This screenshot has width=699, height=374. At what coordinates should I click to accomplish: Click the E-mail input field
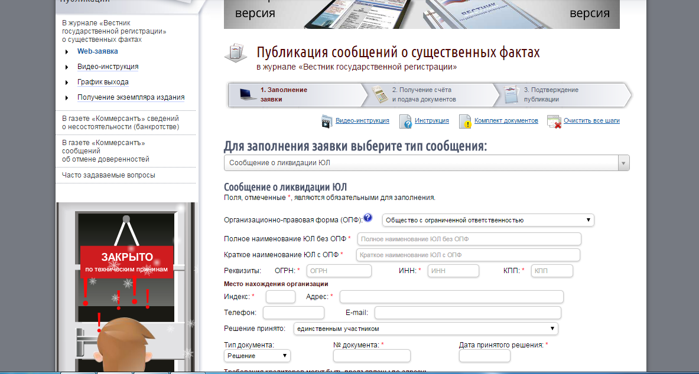[x=467, y=313]
